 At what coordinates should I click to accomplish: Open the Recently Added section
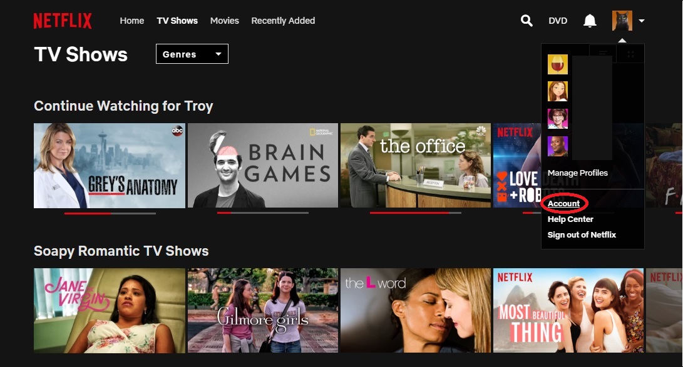pos(283,21)
